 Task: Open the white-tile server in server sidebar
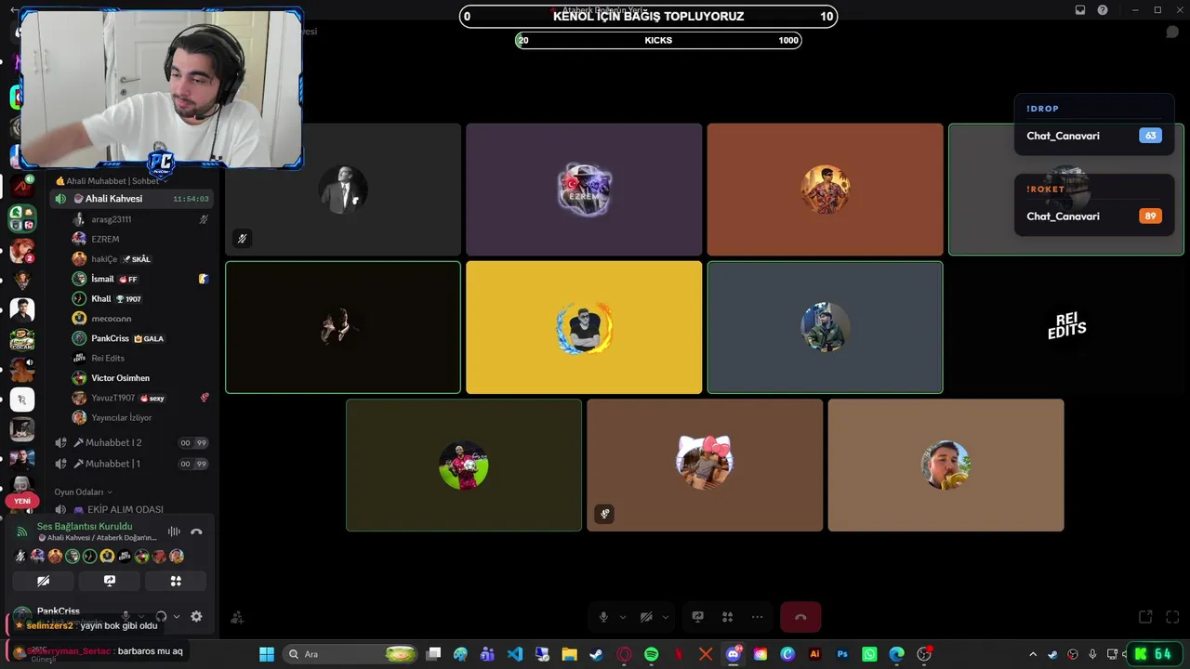(22, 400)
